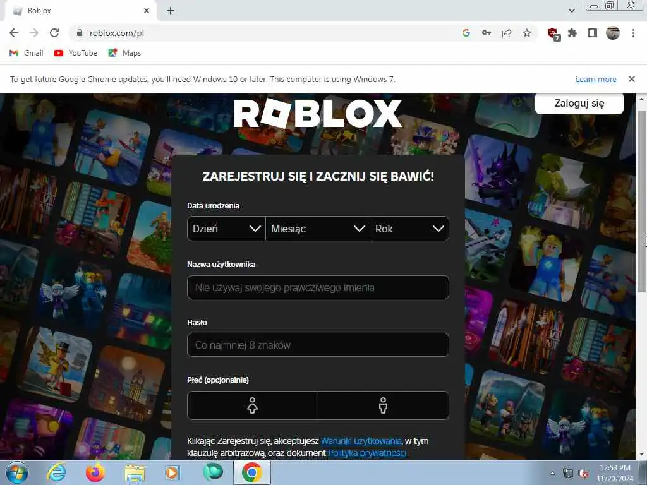
Task: Open the tab search chevron
Action: [571, 11]
